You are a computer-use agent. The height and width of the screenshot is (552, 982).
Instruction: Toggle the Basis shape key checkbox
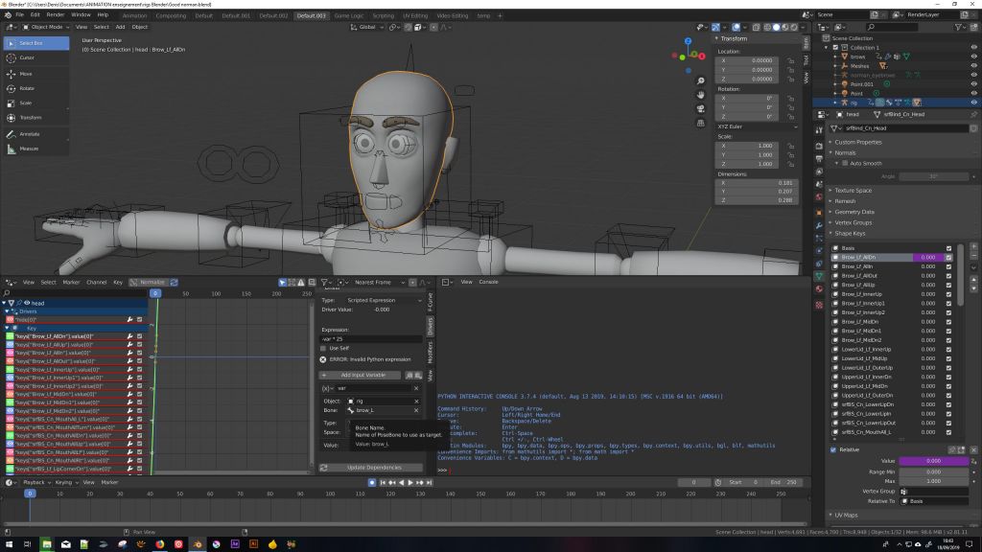[948, 248]
